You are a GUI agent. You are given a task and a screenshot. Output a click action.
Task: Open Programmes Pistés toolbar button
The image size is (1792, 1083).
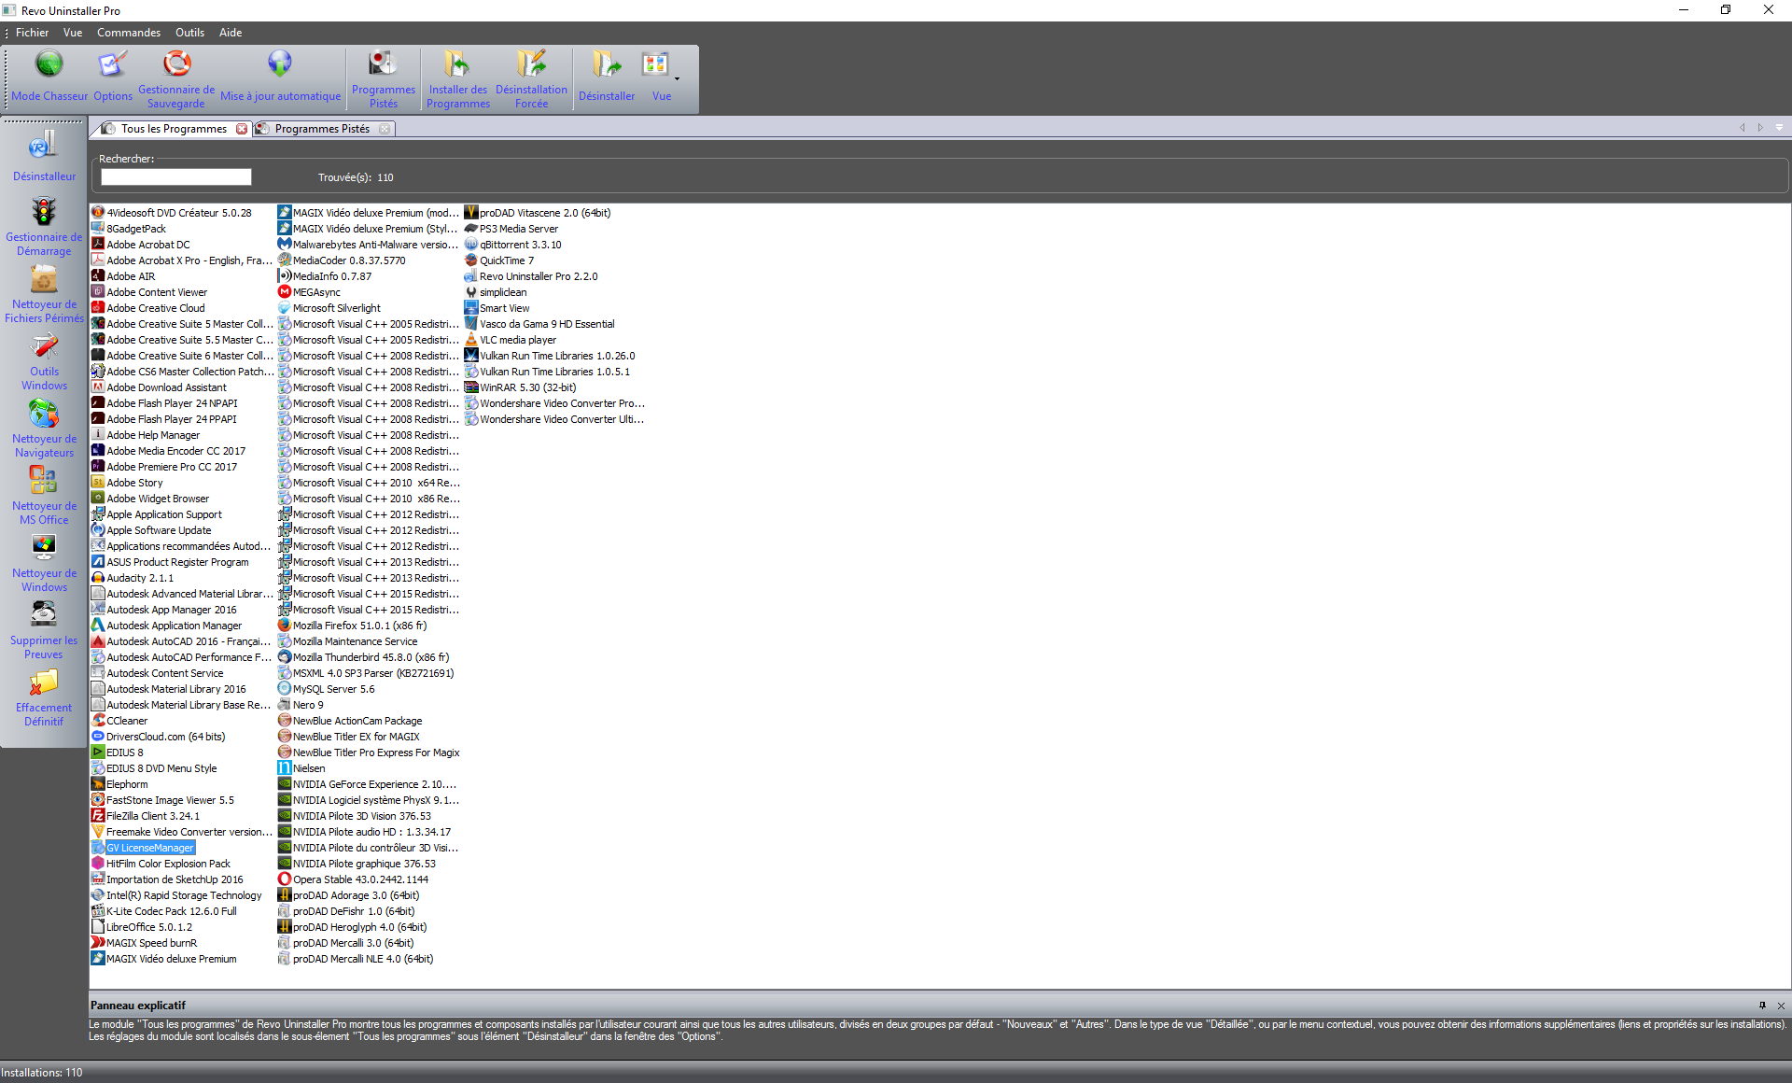point(383,78)
